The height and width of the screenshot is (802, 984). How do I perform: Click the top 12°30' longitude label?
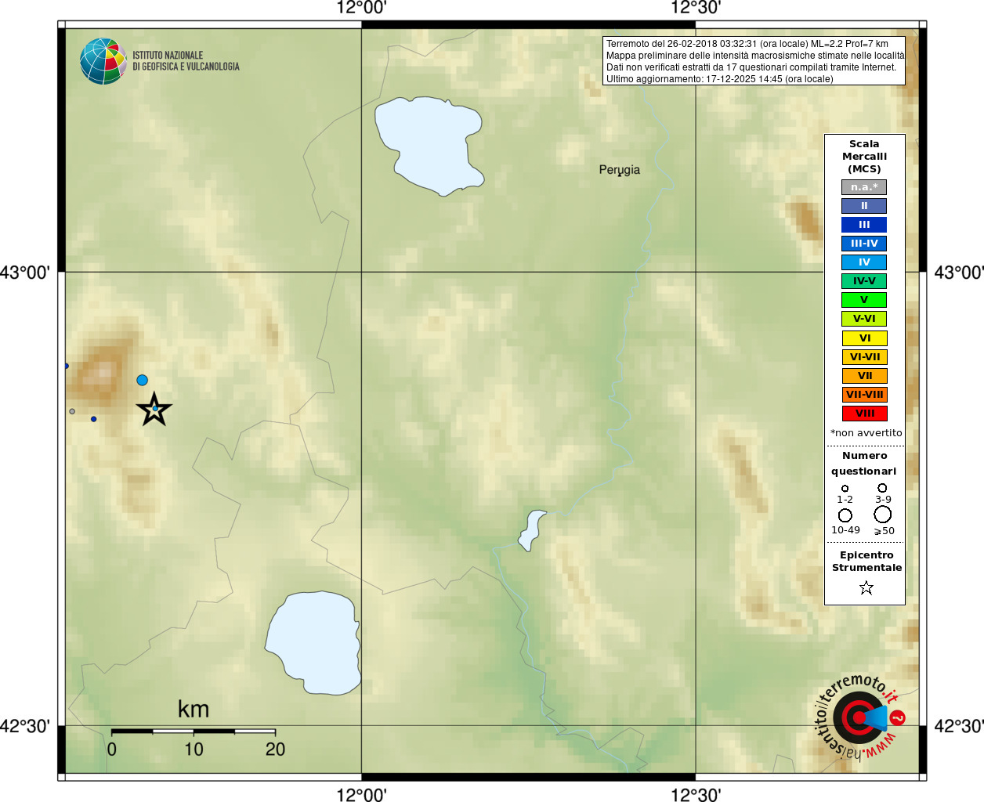pos(696,8)
